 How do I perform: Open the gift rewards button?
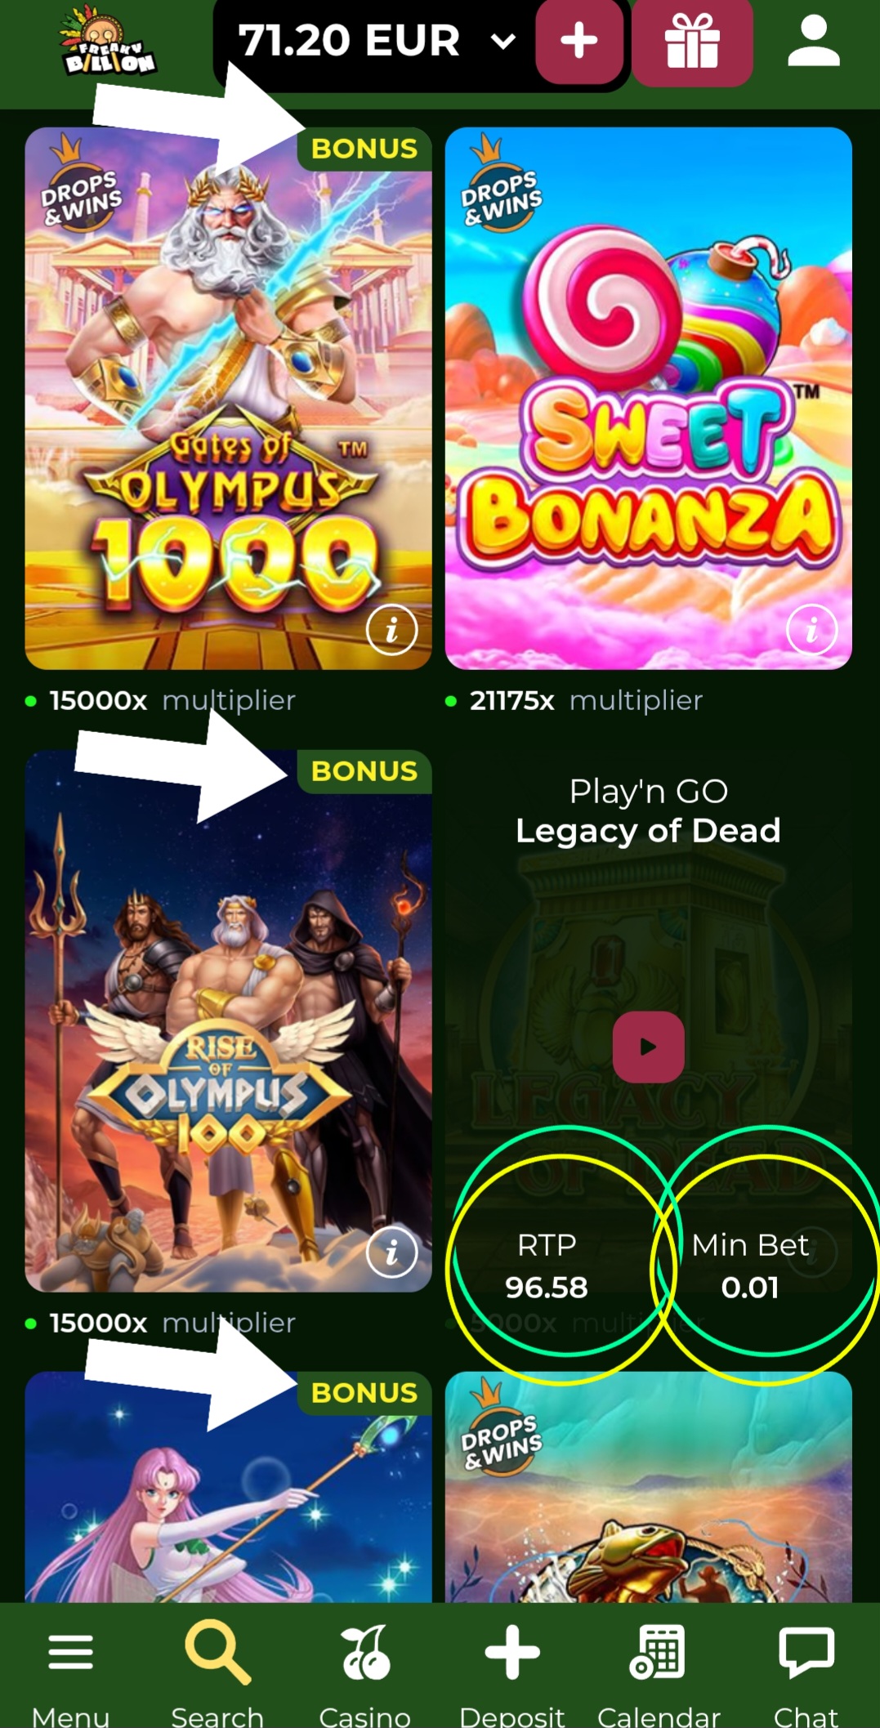692,42
